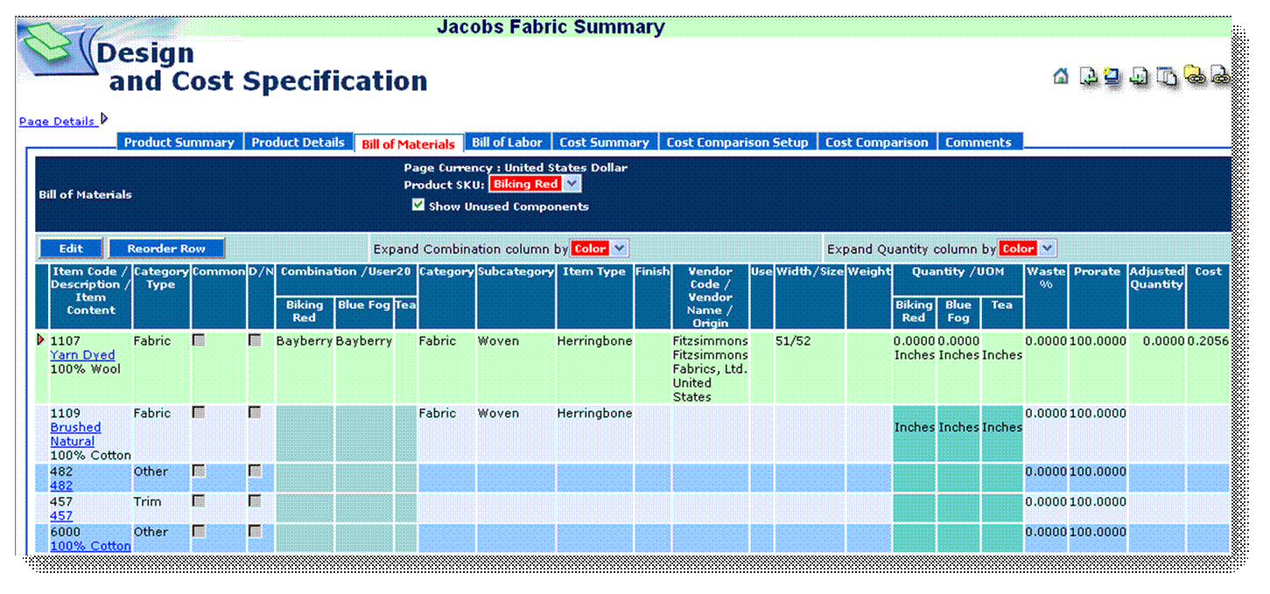
Task: Click the 51/52 width value
Action: tap(793, 341)
